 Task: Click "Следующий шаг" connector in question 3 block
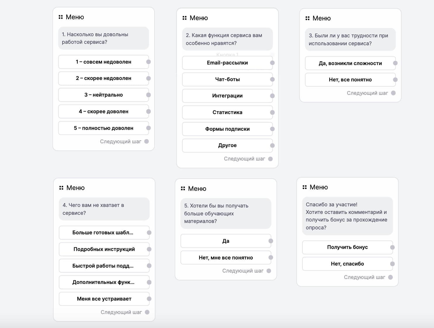click(x=393, y=93)
